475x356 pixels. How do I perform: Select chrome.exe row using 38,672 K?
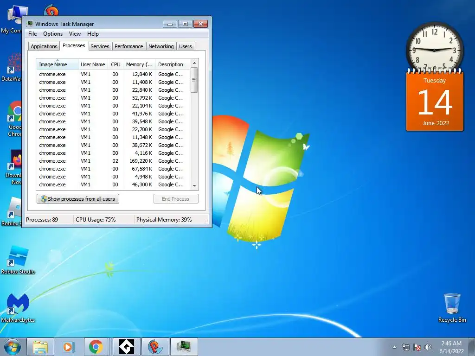tap(113, 145)
